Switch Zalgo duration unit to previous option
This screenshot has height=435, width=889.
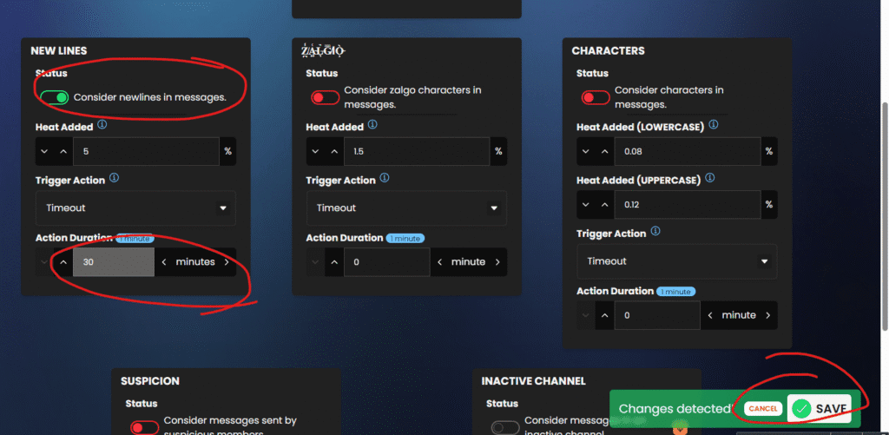tap(439, 262)
